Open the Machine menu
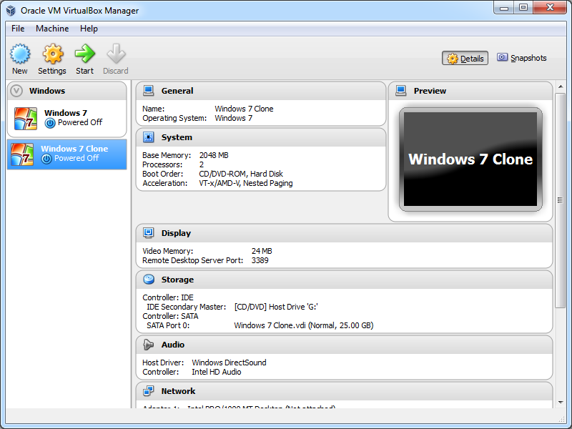This screenshot has width=572, height=429. pyautogui.click(x=52, y=29)
